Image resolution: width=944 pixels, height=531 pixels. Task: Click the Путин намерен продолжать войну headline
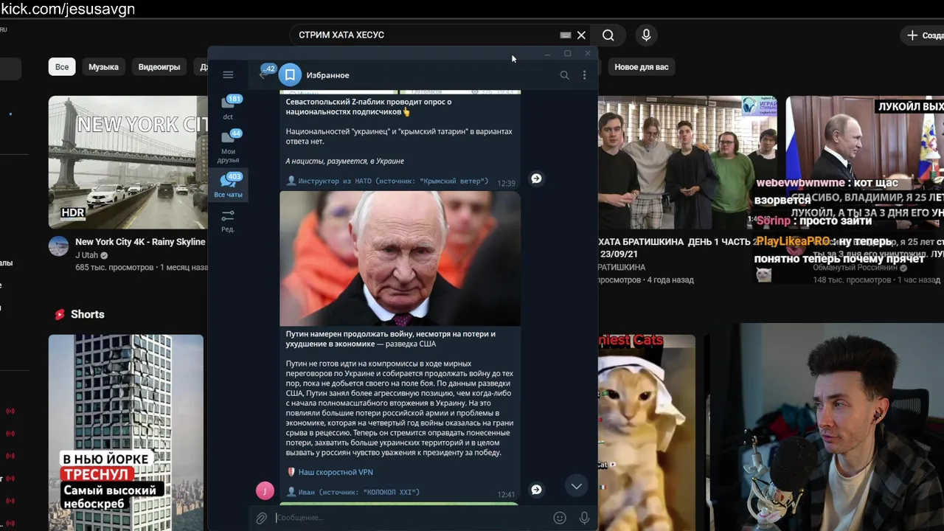tap(391, 339)
